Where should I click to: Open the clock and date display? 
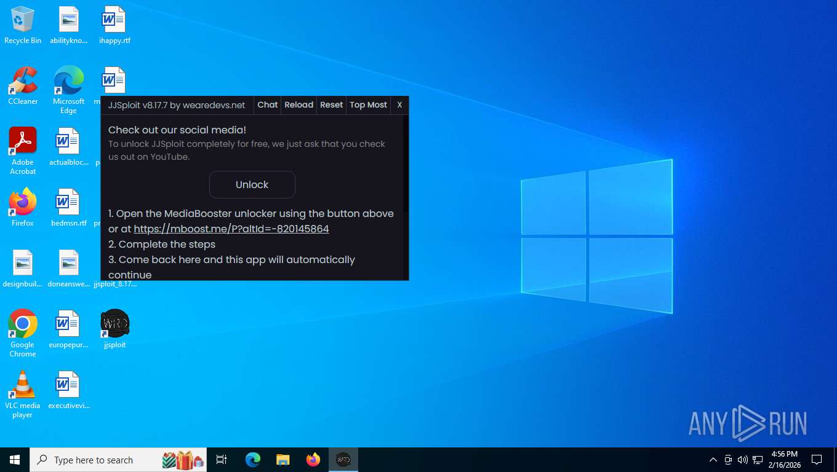tap(784, 460)
